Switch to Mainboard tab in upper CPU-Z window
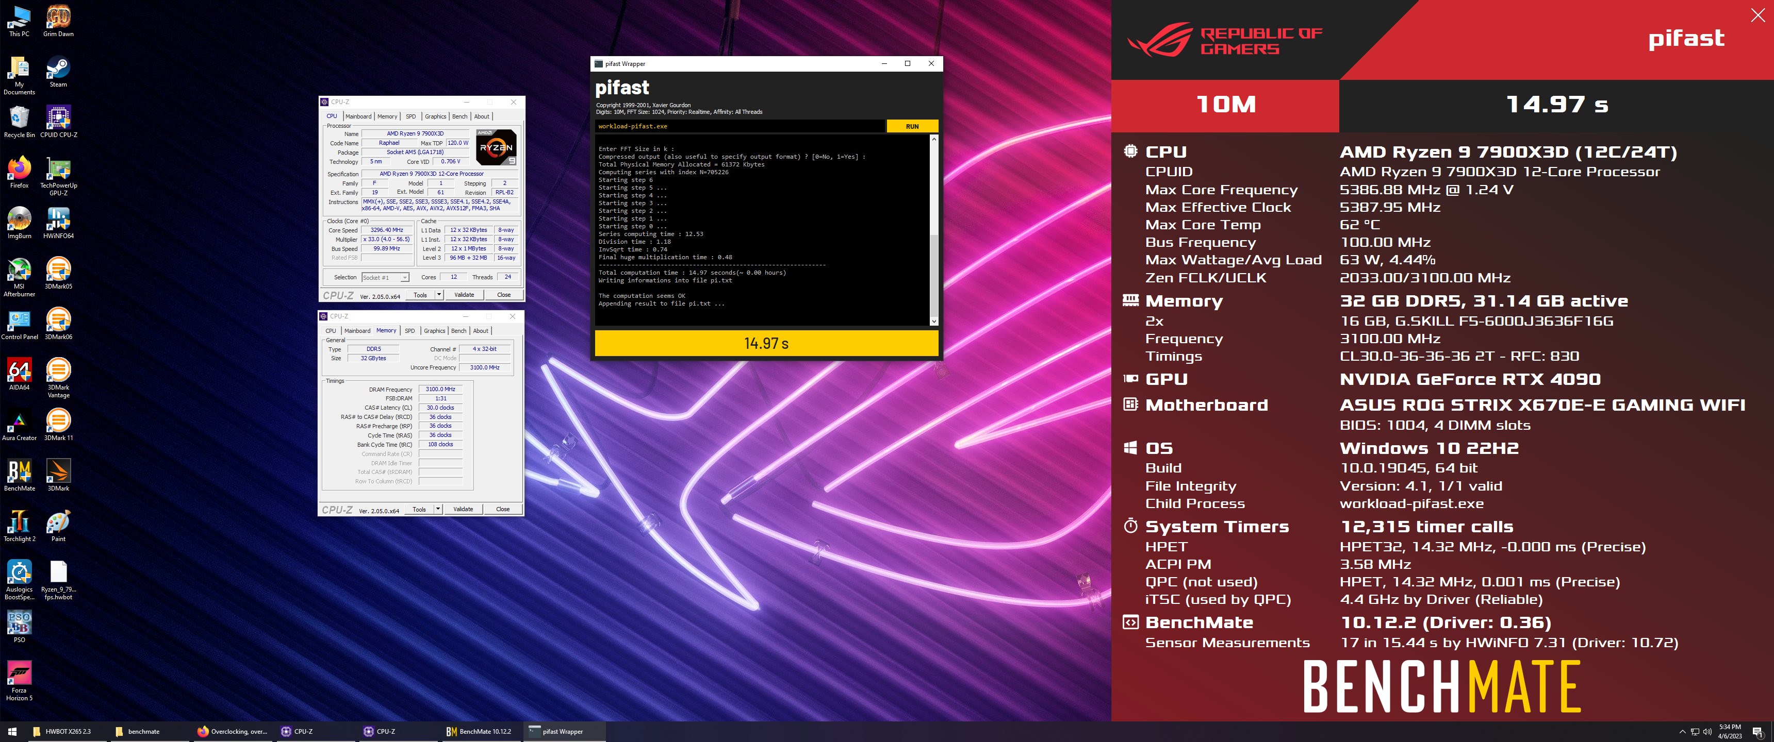The image size is (1774, 742). (358, 116)
